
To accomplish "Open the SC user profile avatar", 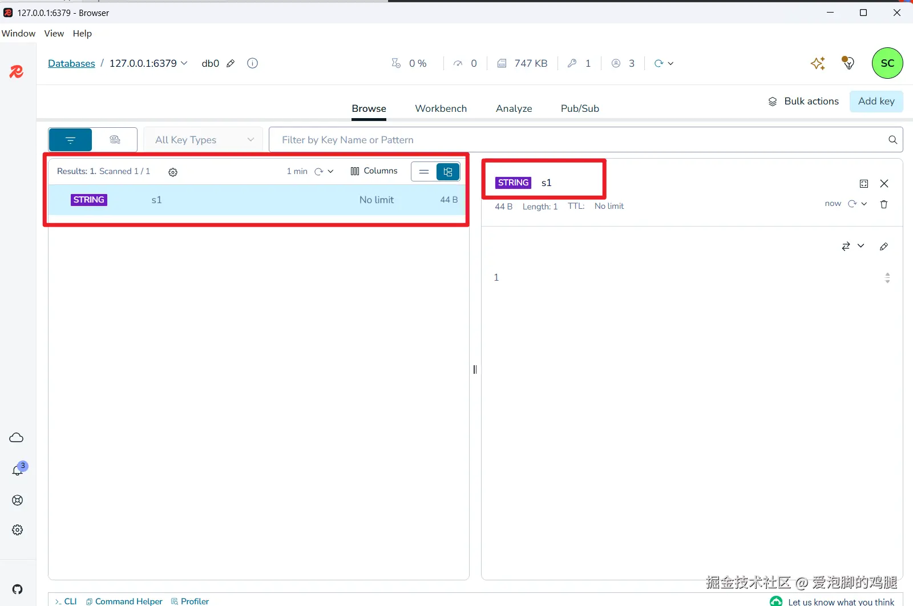I will pyautogui.click(x=887, y=63).
